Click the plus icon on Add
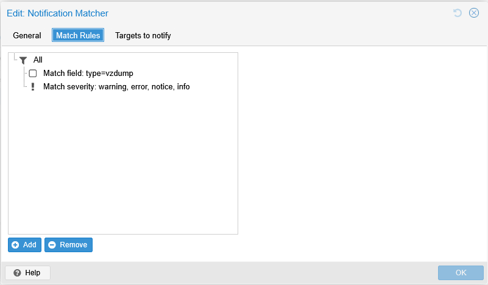 click(15, 245)
